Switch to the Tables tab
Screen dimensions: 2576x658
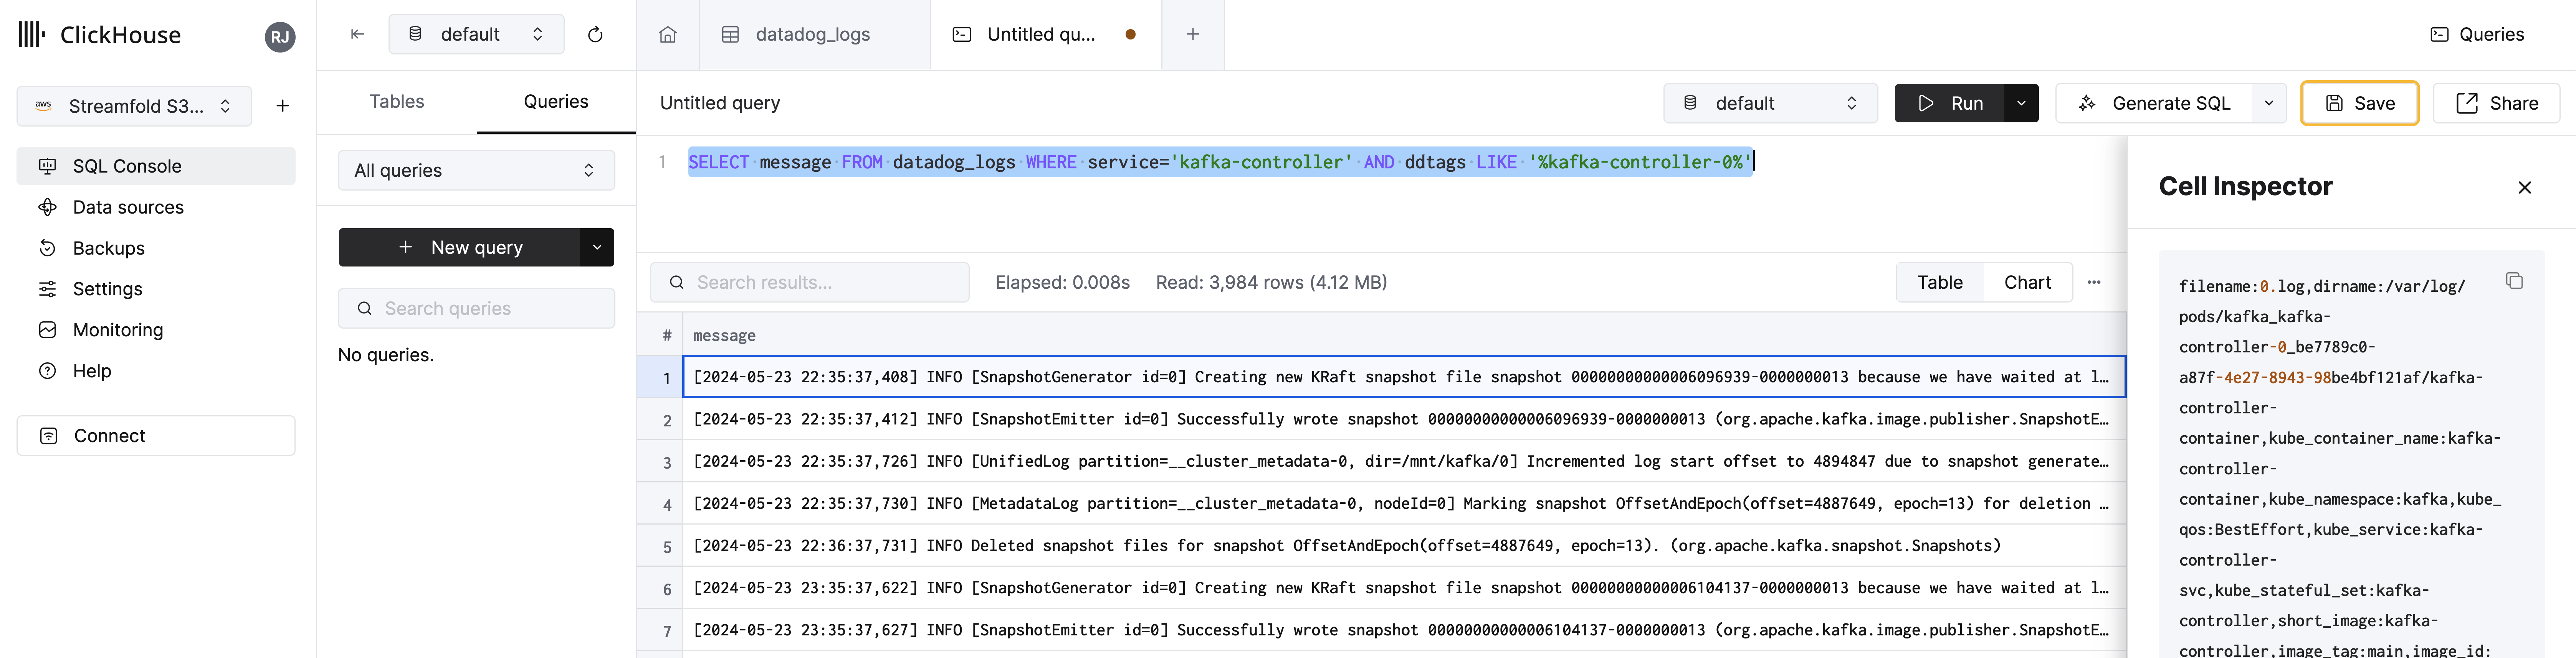point(397,102)
